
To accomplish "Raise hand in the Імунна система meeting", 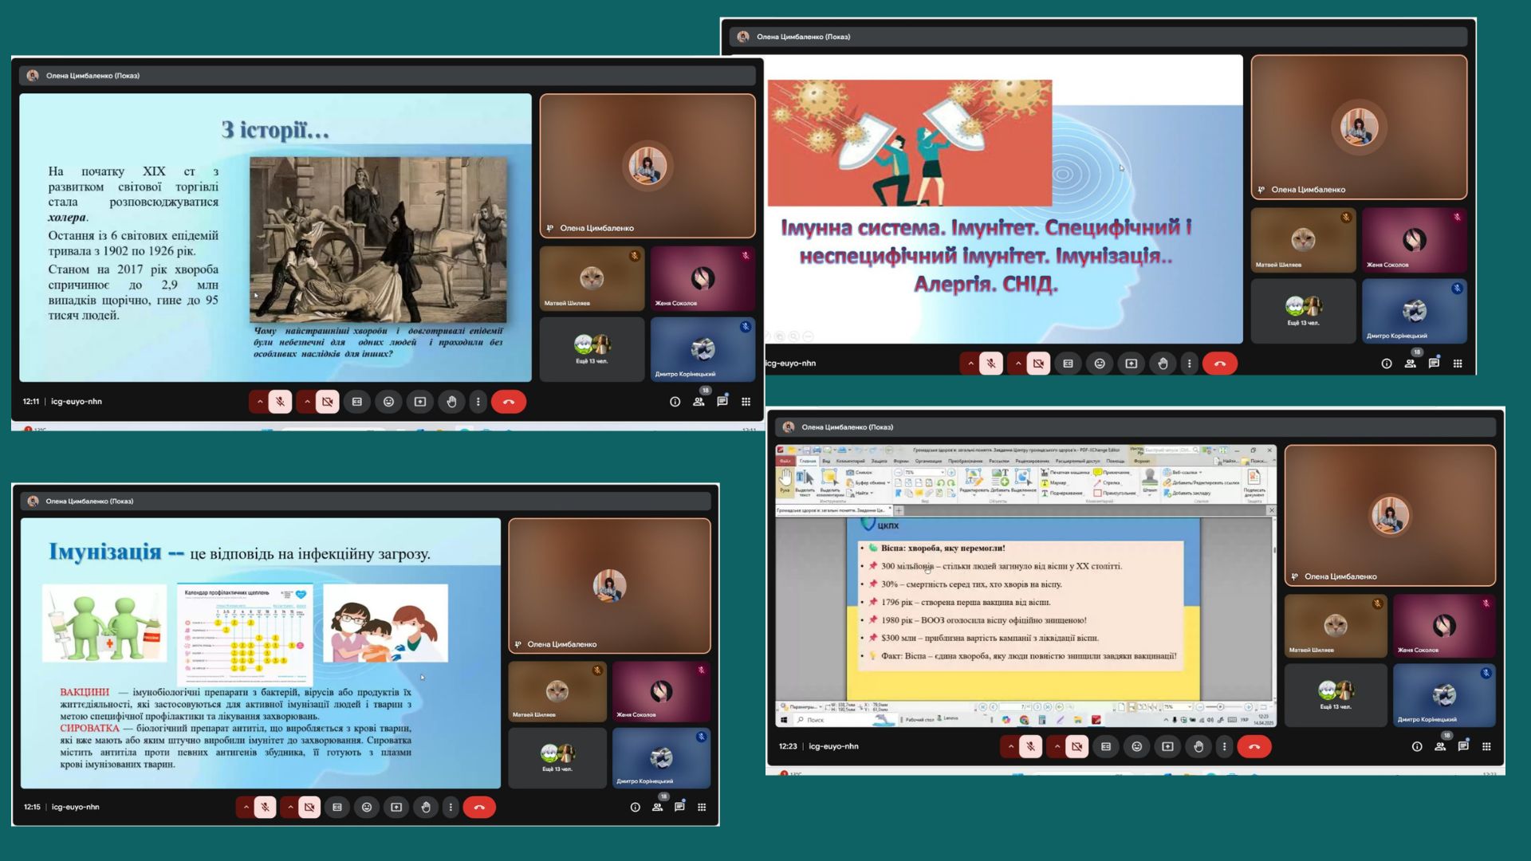I will click(1163, 364).
